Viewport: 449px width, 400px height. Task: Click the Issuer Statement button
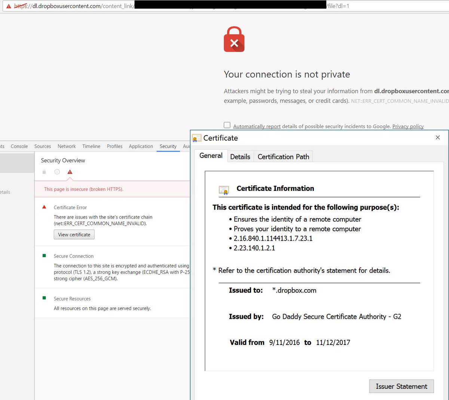(401, 386)
